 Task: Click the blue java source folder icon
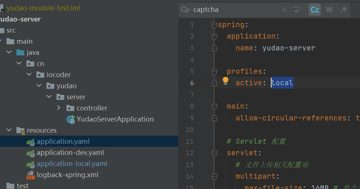(21, 53)
